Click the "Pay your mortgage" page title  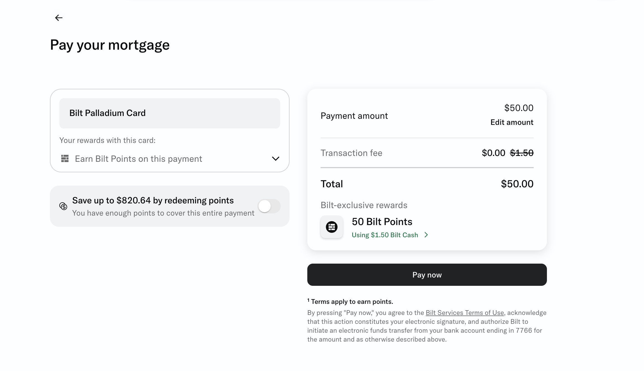(110, 45)
